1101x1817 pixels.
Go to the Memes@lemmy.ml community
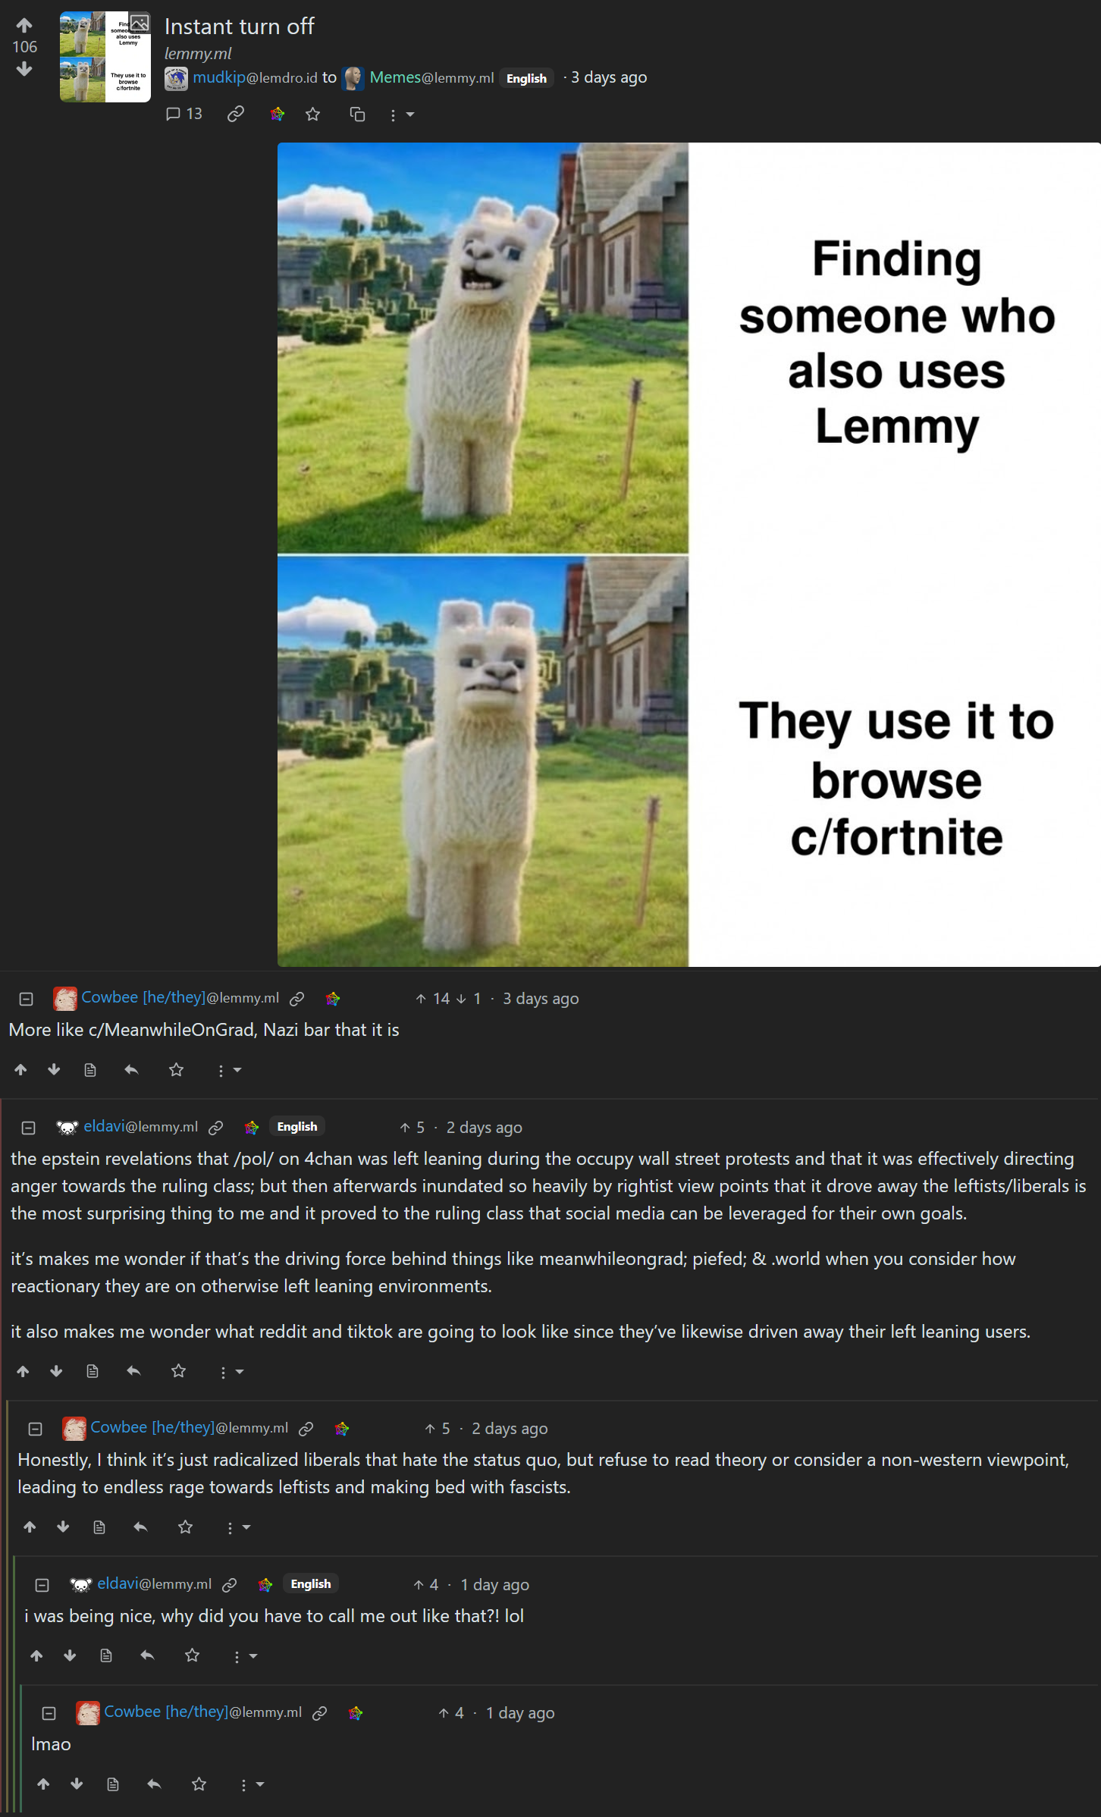pos(431,77)
